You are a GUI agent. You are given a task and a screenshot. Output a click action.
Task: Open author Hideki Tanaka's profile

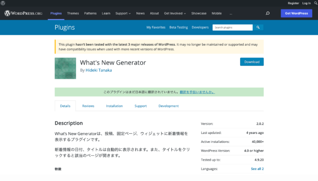(99, 70)
